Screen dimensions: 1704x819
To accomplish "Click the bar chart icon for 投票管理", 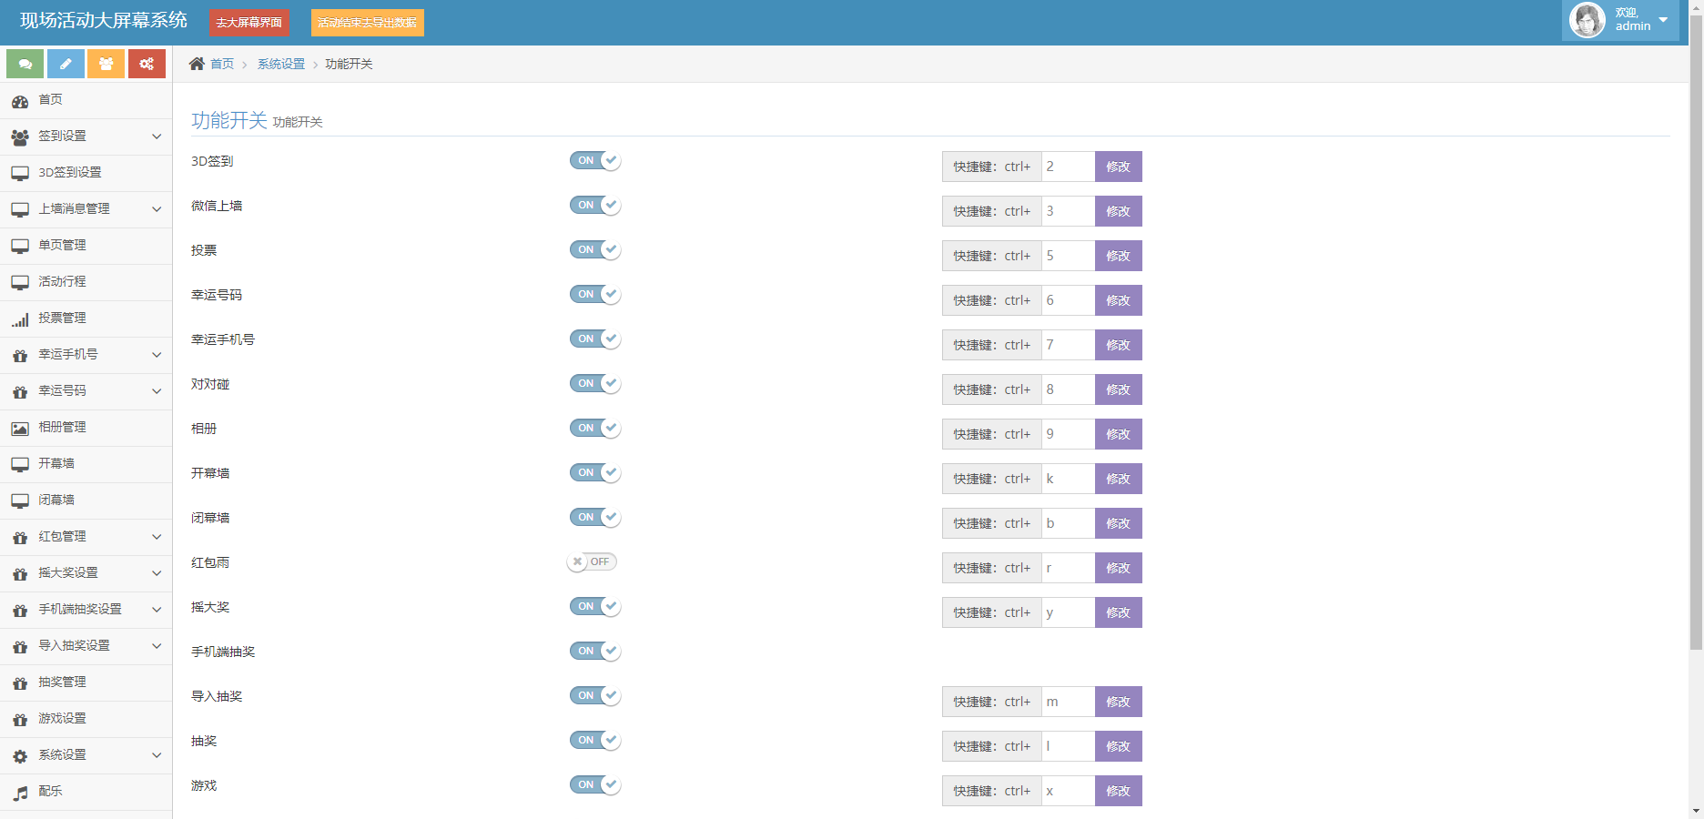I will [20, 319].
